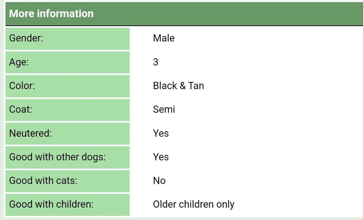This screenshot has width=363, height=220.
Task: Click the word dogs in label
Action: 93,157
